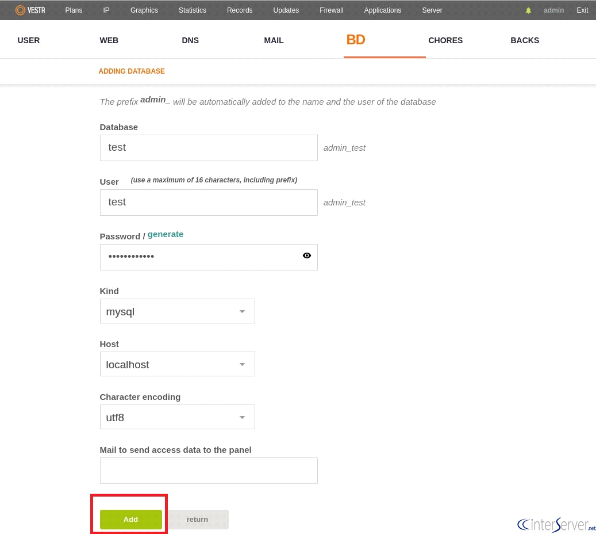Click the return button
596x534 pixels.
pos(197,519)
